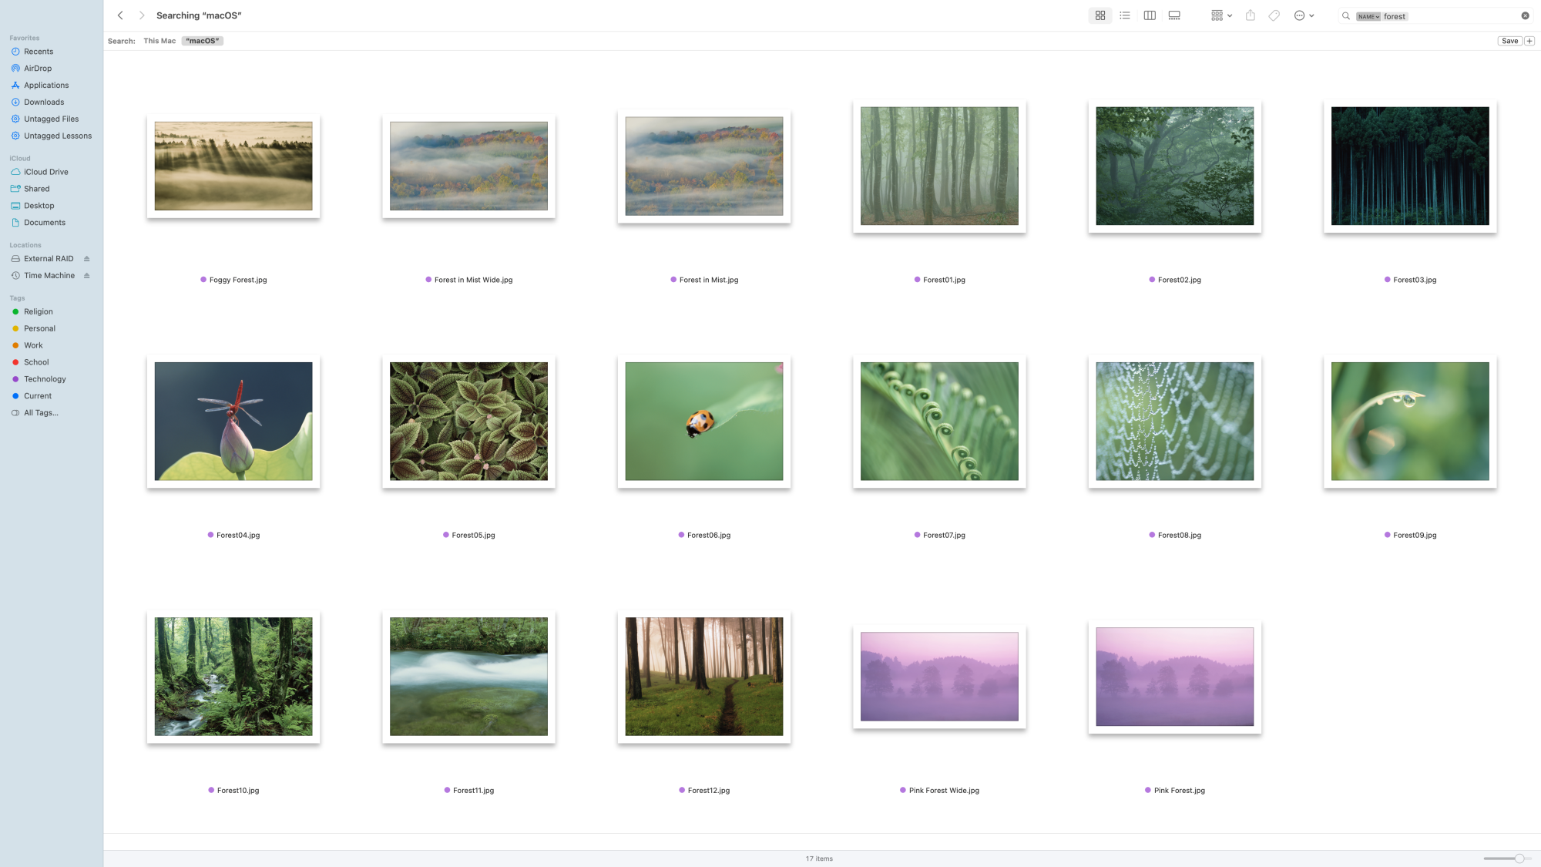Add search criteria with plus button
1541x867 pixels.
1530,41
